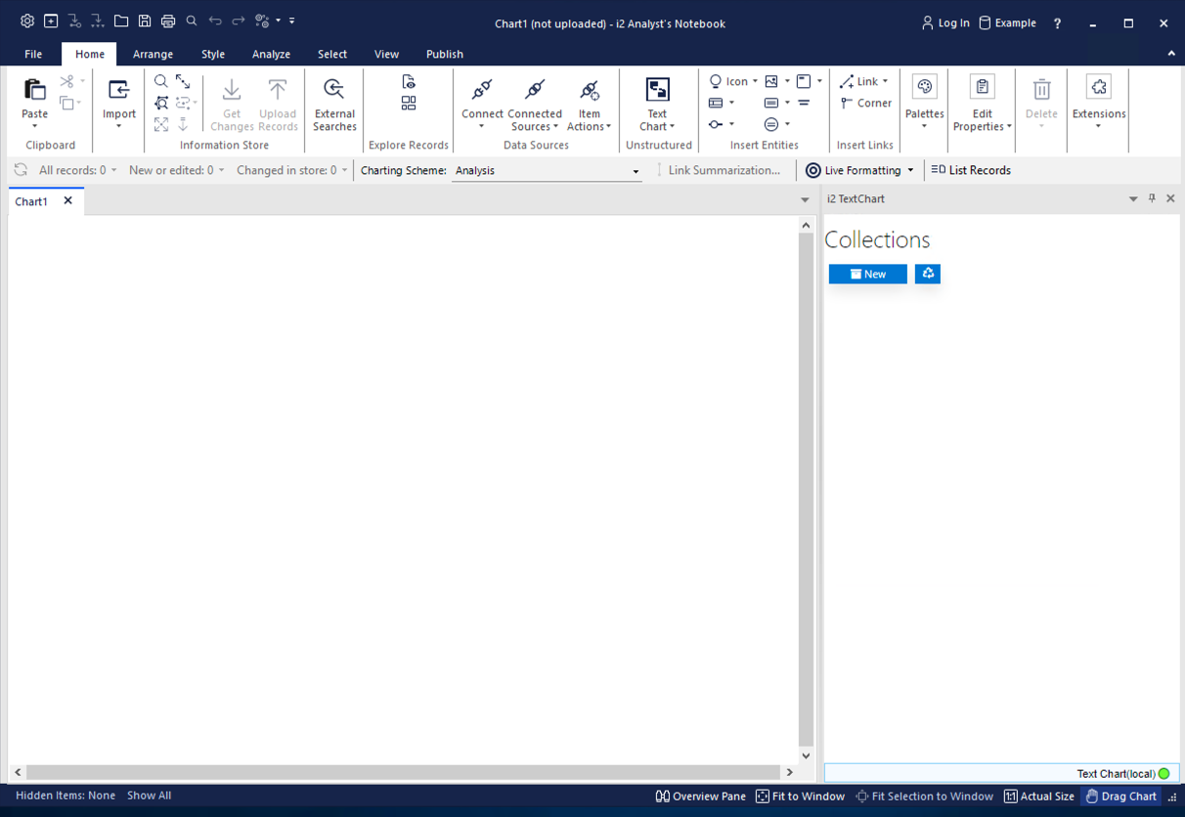Toggle the Overview Pane
The width and height of the screenshot is (1185, 817).
(700, 796)
